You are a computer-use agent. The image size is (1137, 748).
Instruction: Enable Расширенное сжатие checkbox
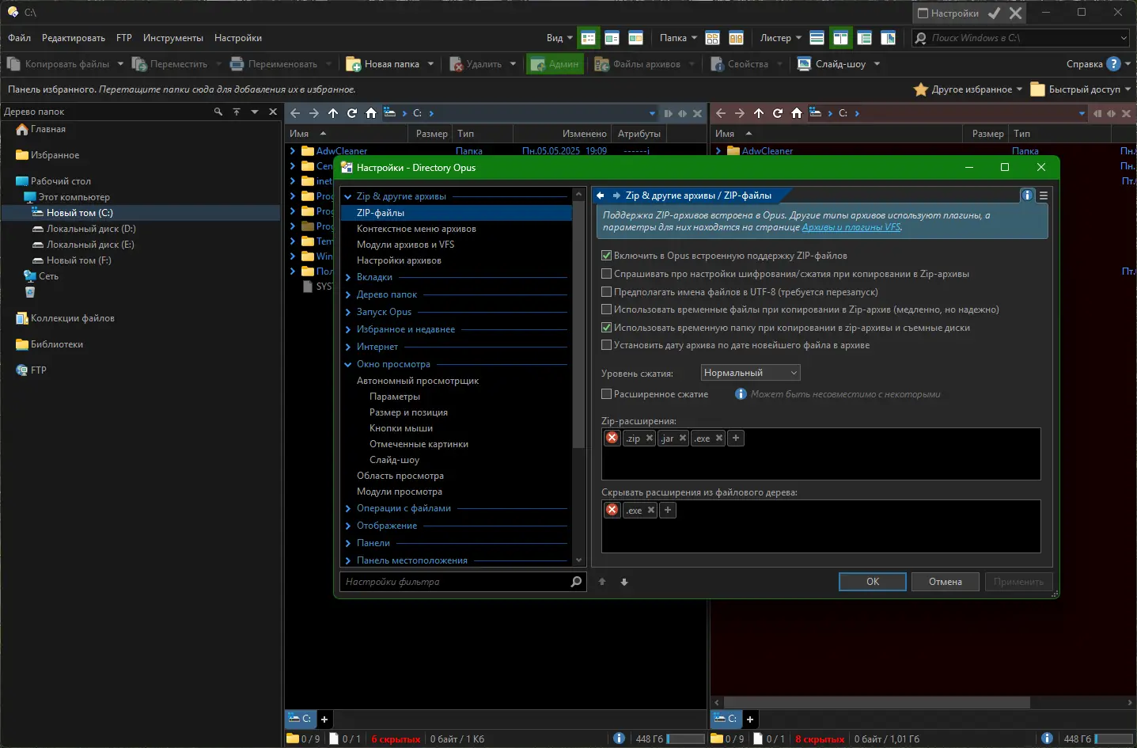[607, 394]
